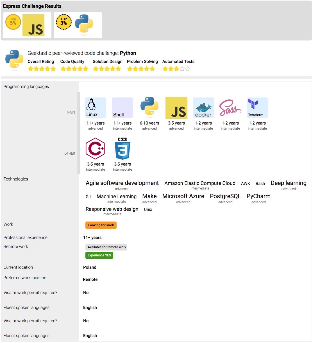Image resolution: width=313 pixels, height=343 pixels.
Task: Click the 3-5 years text under CSS3
Action: click(x=123, y=164)
